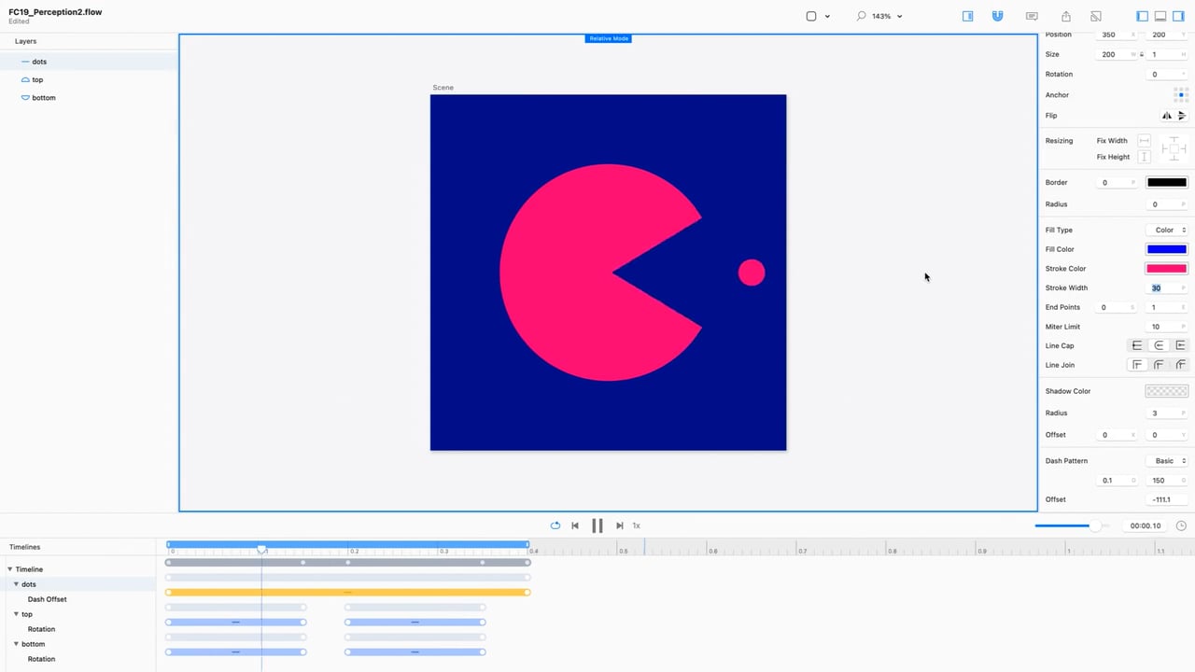The width and height of the screenshot is (1195, 672).
Task: Flip the layer vertically
Action: [x=1181, y=116]
